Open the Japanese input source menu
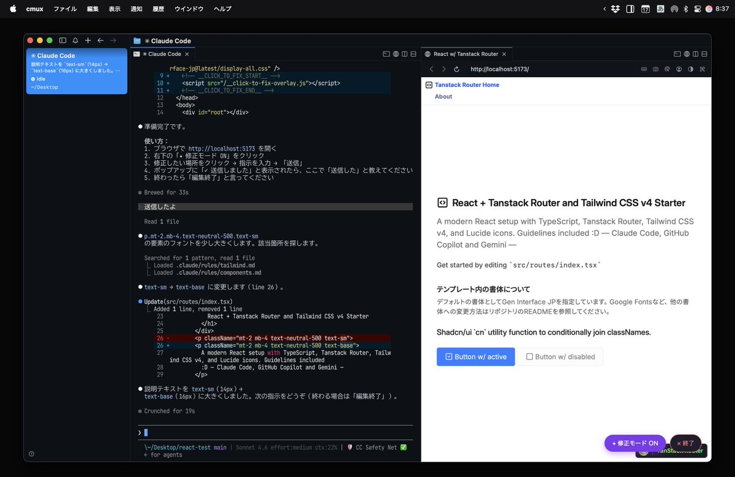Screen dimensions: 735x477 coord(660,9)
